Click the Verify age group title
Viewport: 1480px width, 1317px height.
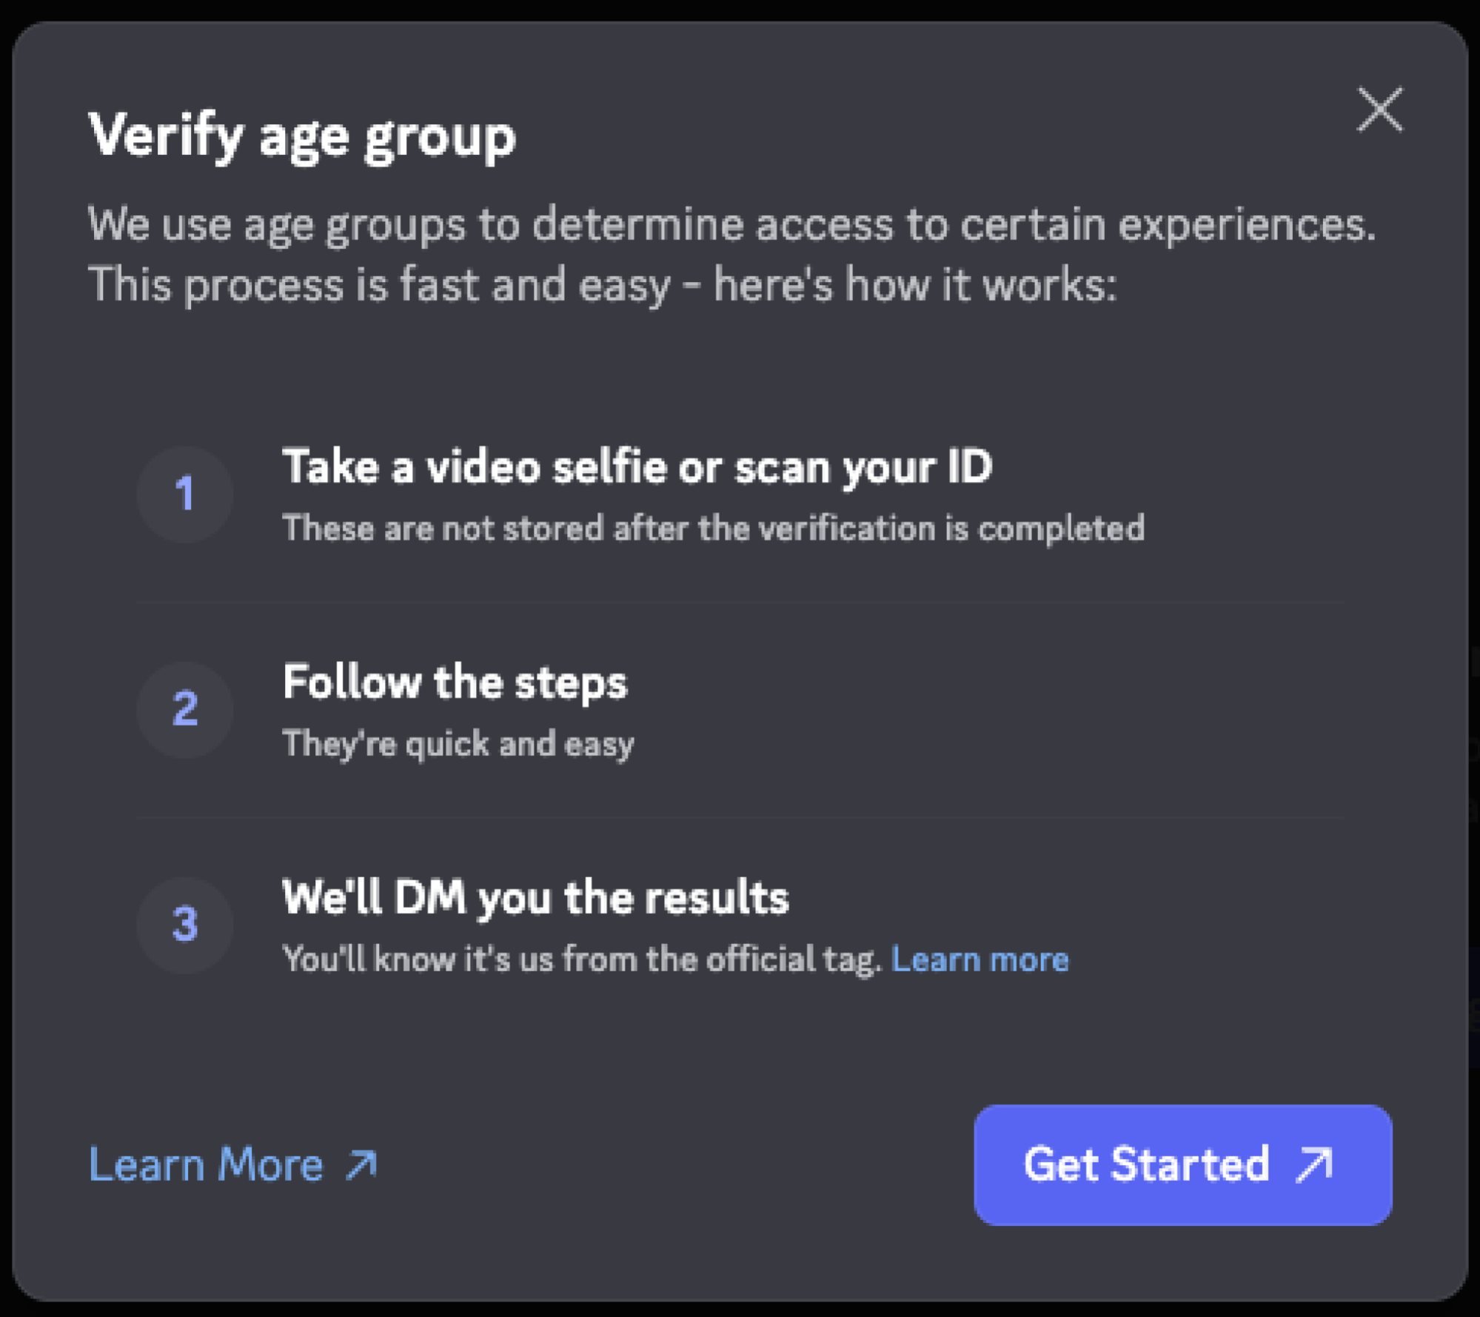pyautogui.click(x=301, y=136)
